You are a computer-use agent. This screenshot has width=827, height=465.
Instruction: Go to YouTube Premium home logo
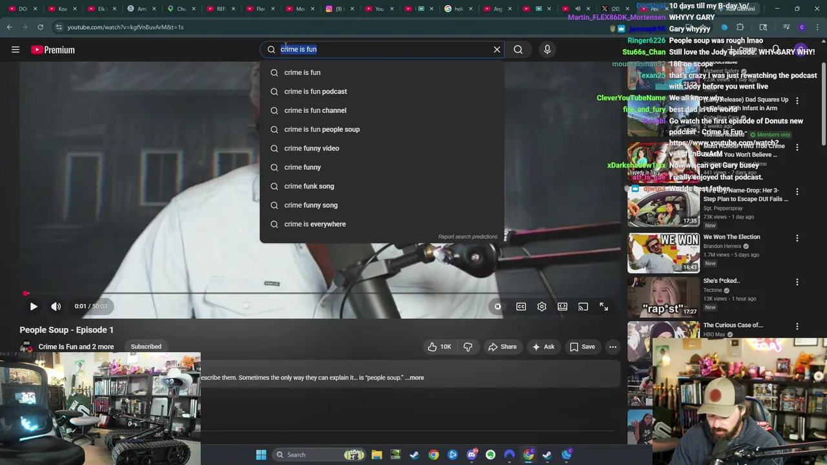pyautogui.click(x=52, y=50)
